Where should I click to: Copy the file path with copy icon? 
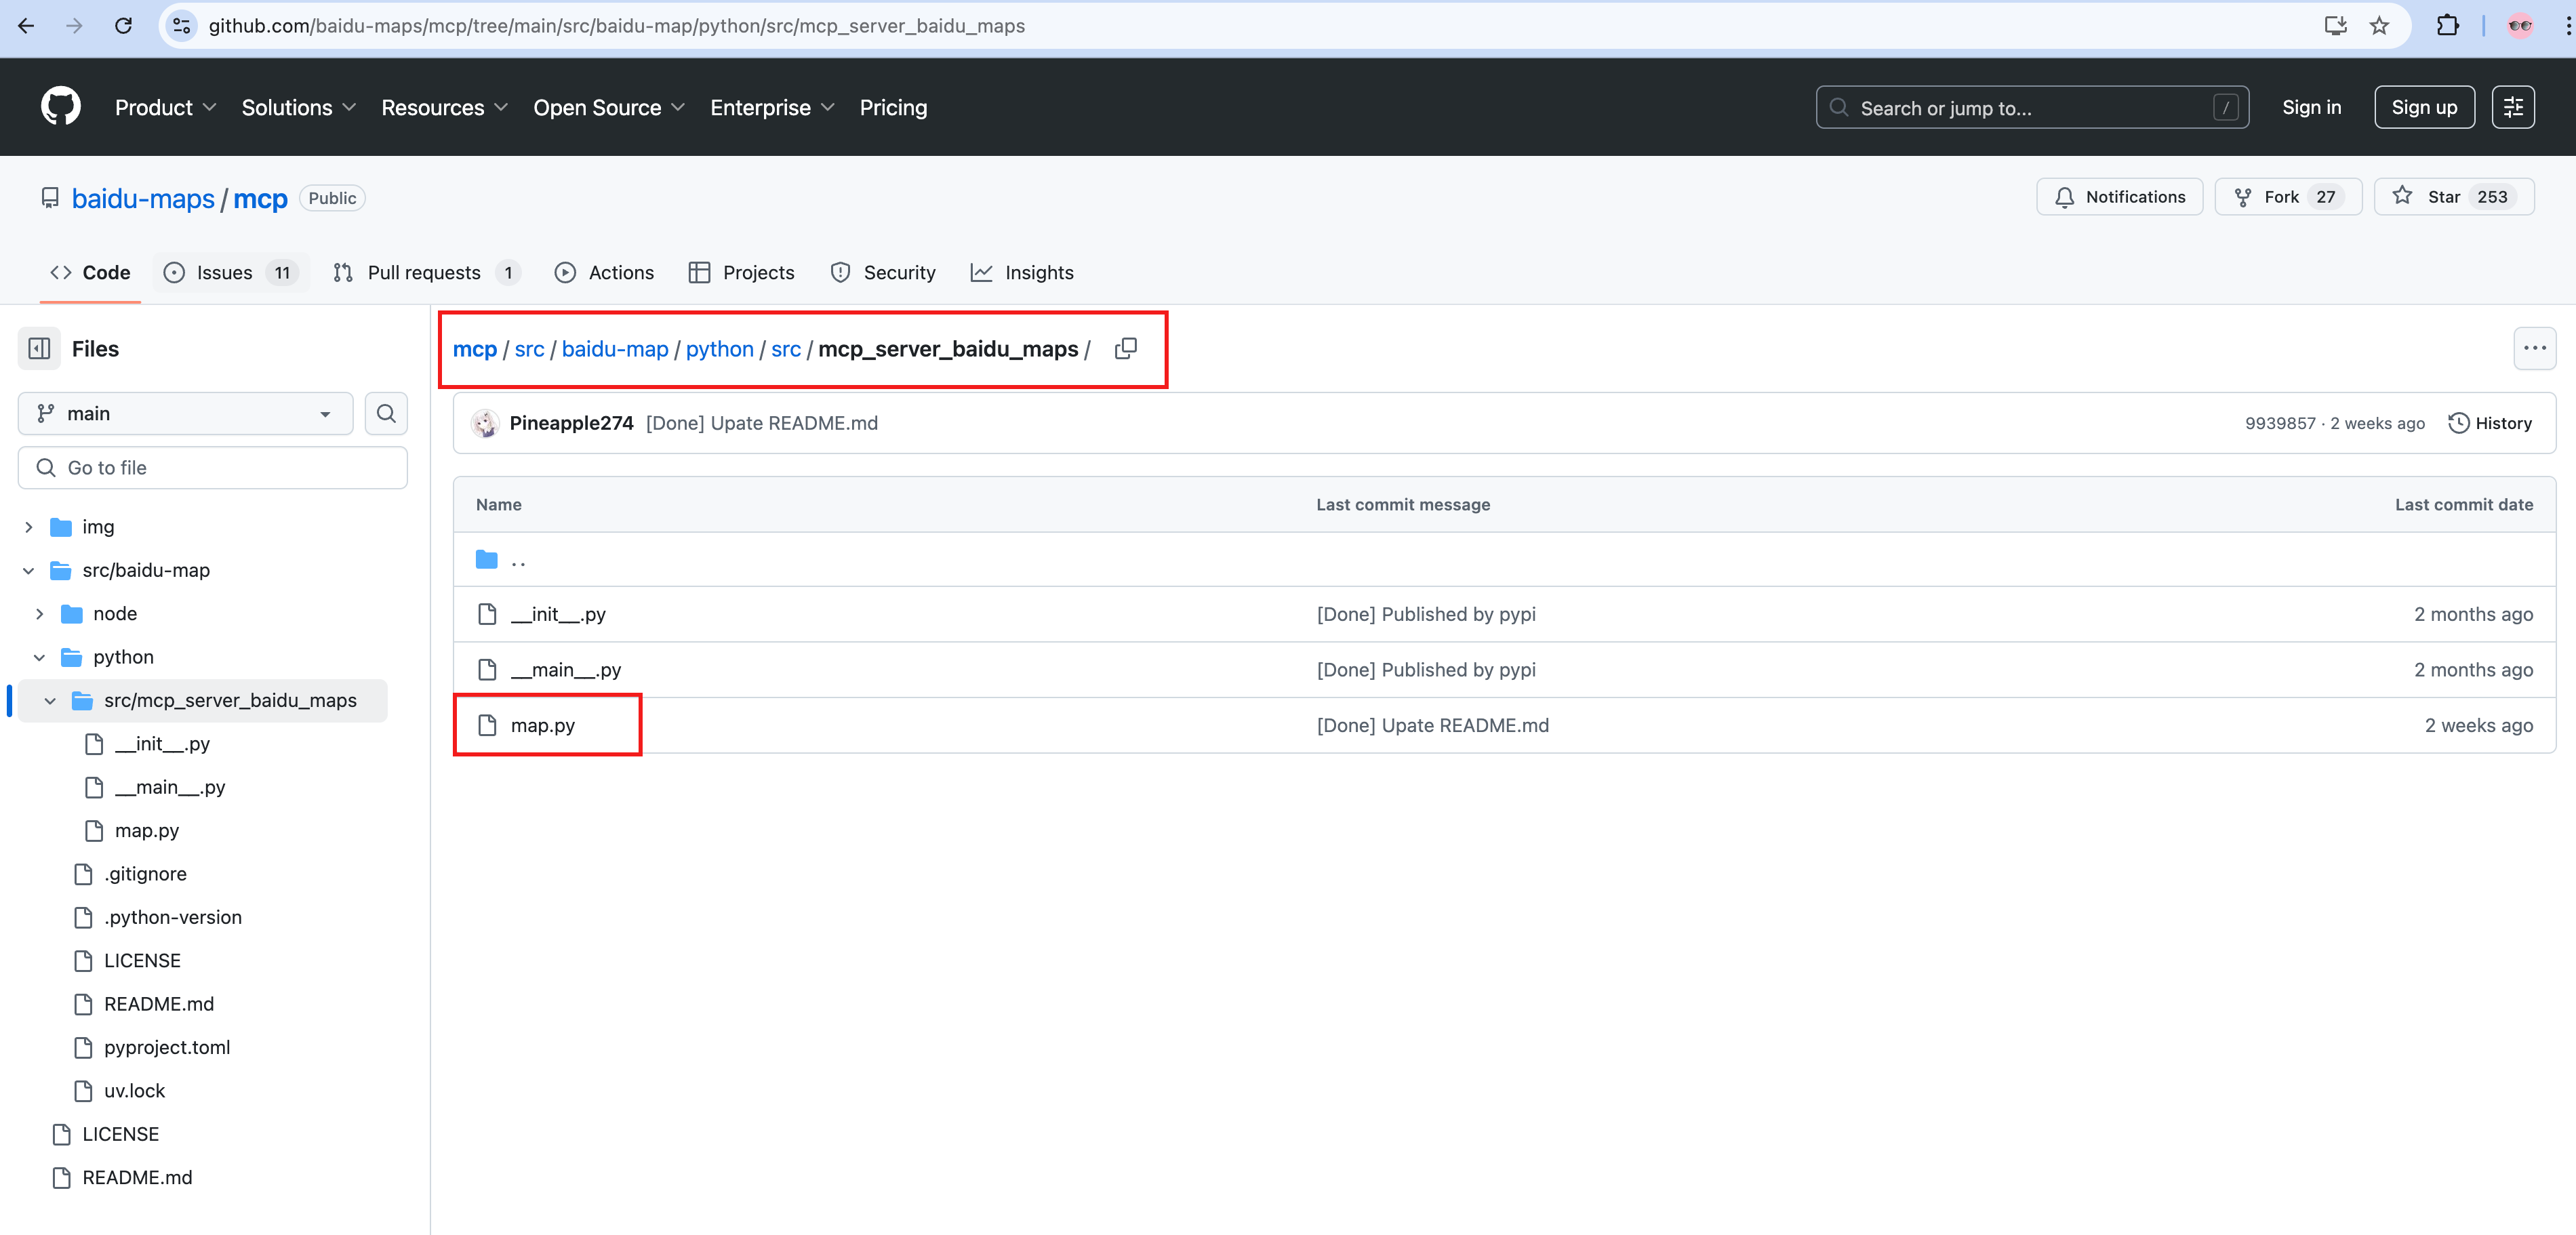(1126, 349)
